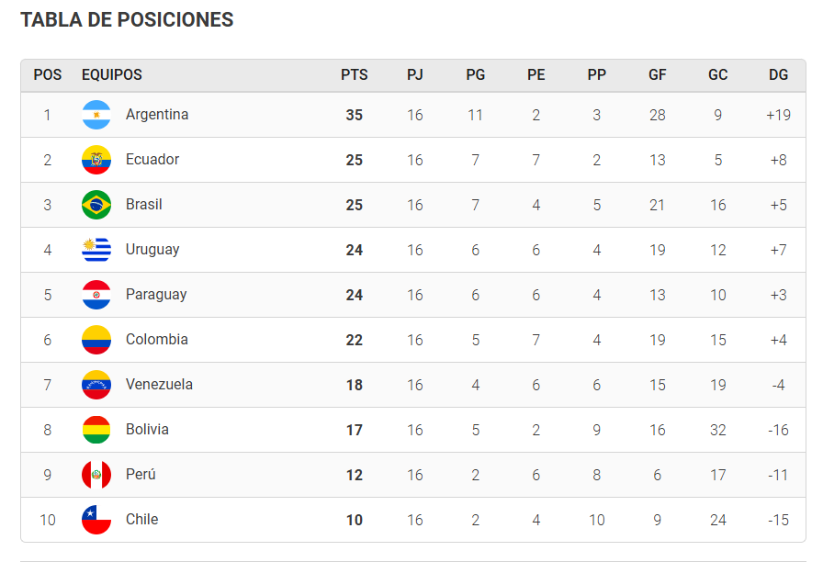Click the Perú flag icon
This screenshot has width=823, height=562.
click(96, 475)
